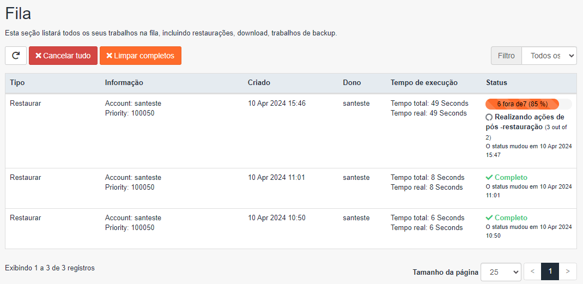Go to previous page arrow
This screenshot has width=583, height=284.
(532, 271)
